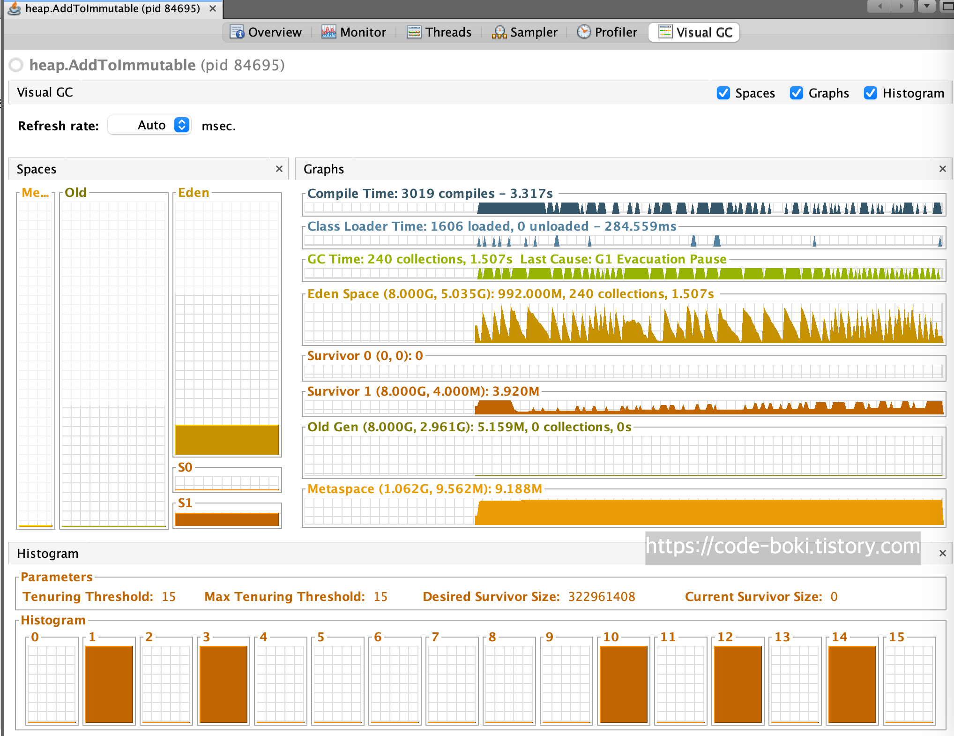Toggle the Graphs checkbox
This screenshot has width=954, height=736.
(796, 93)
